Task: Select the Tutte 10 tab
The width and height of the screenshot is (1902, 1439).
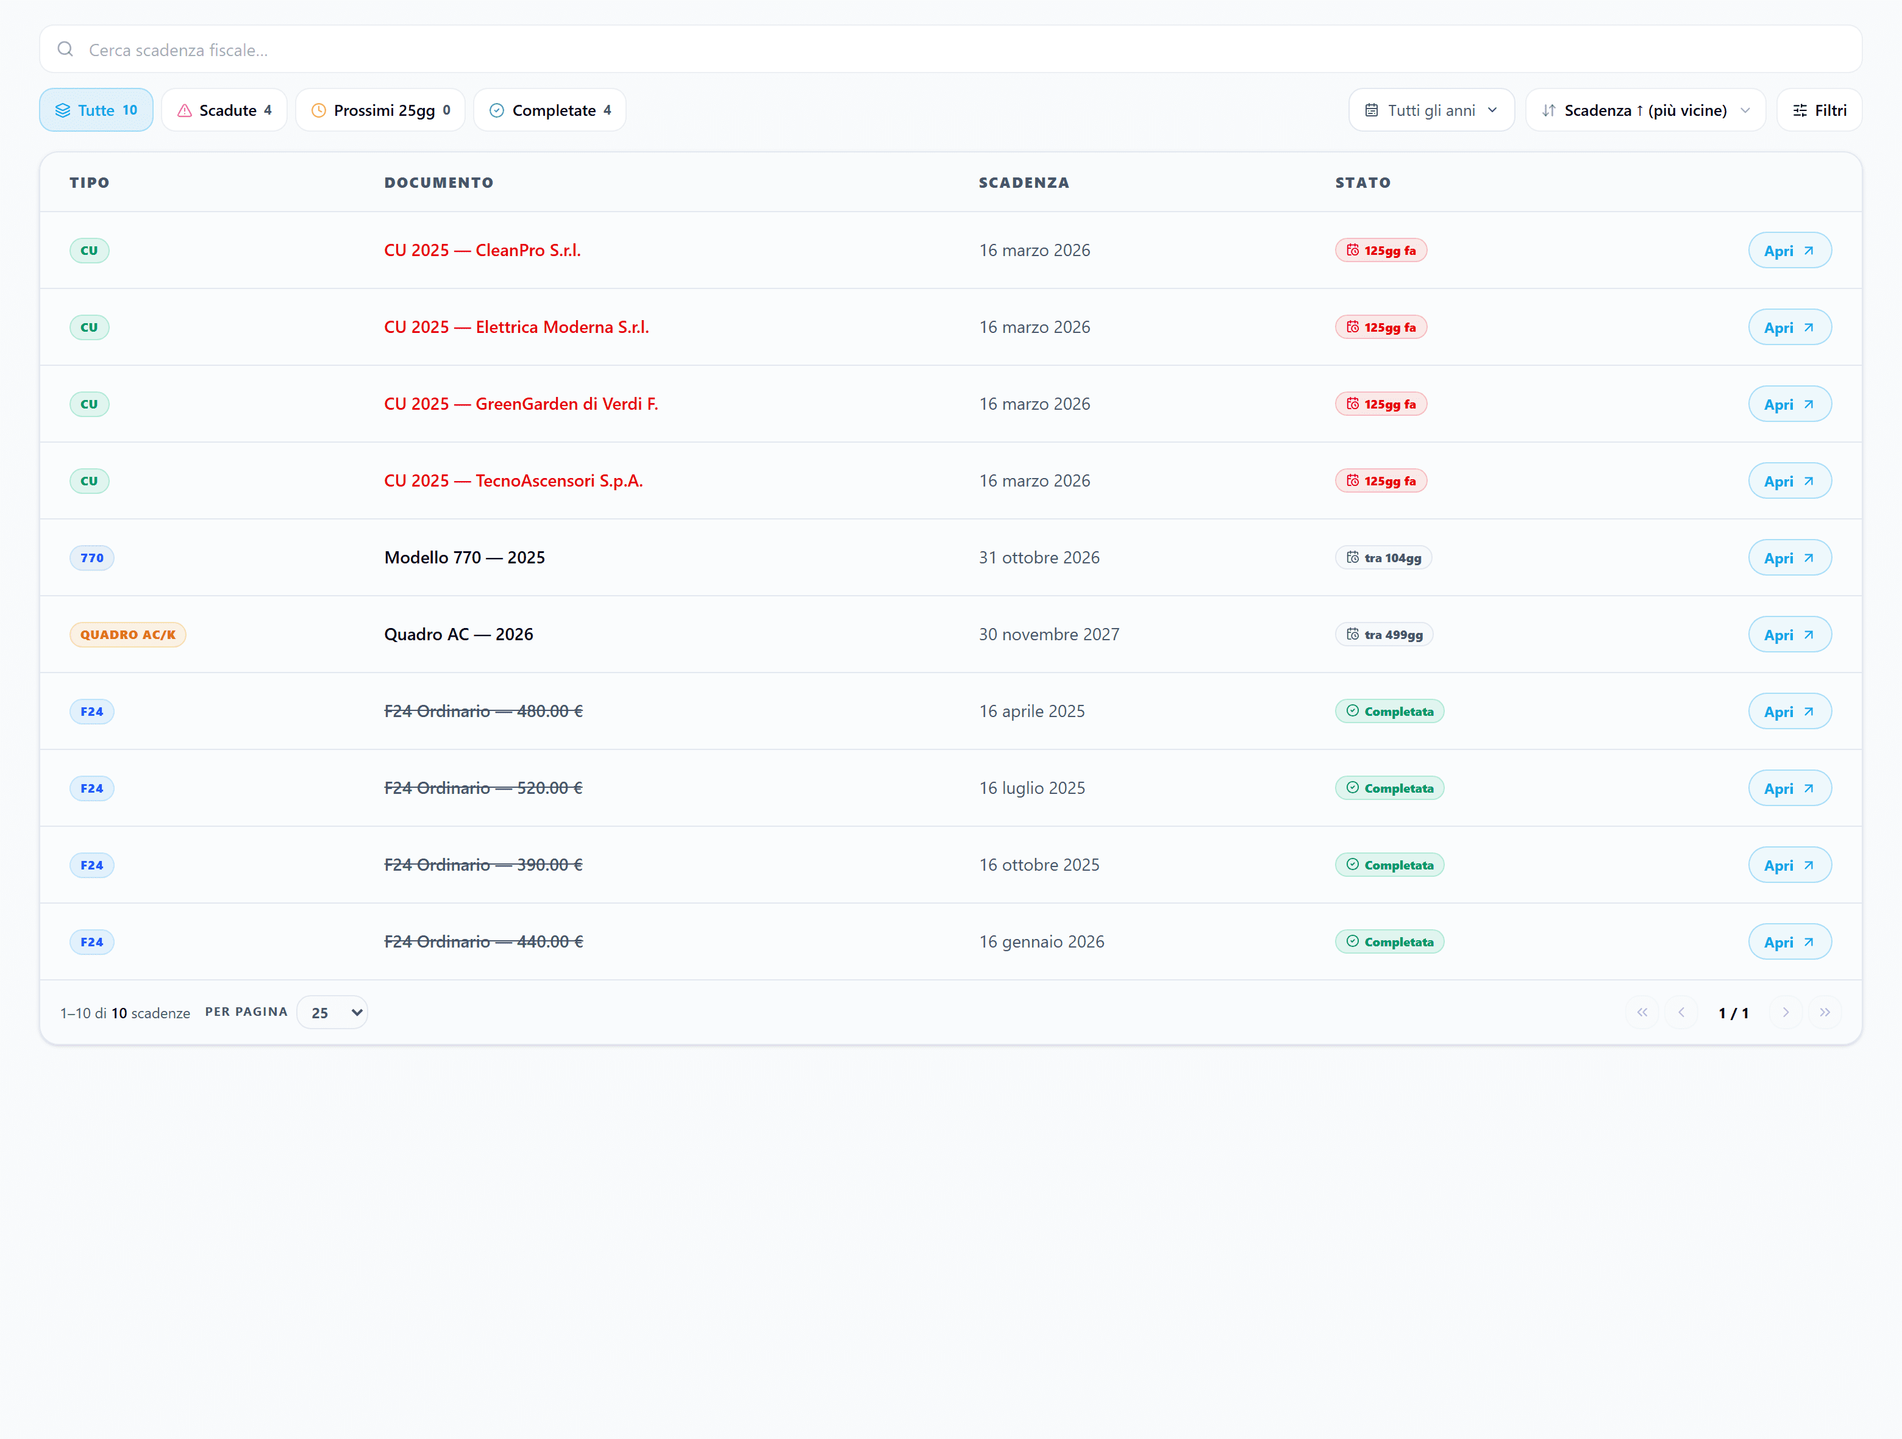Action: coord(96,110)
